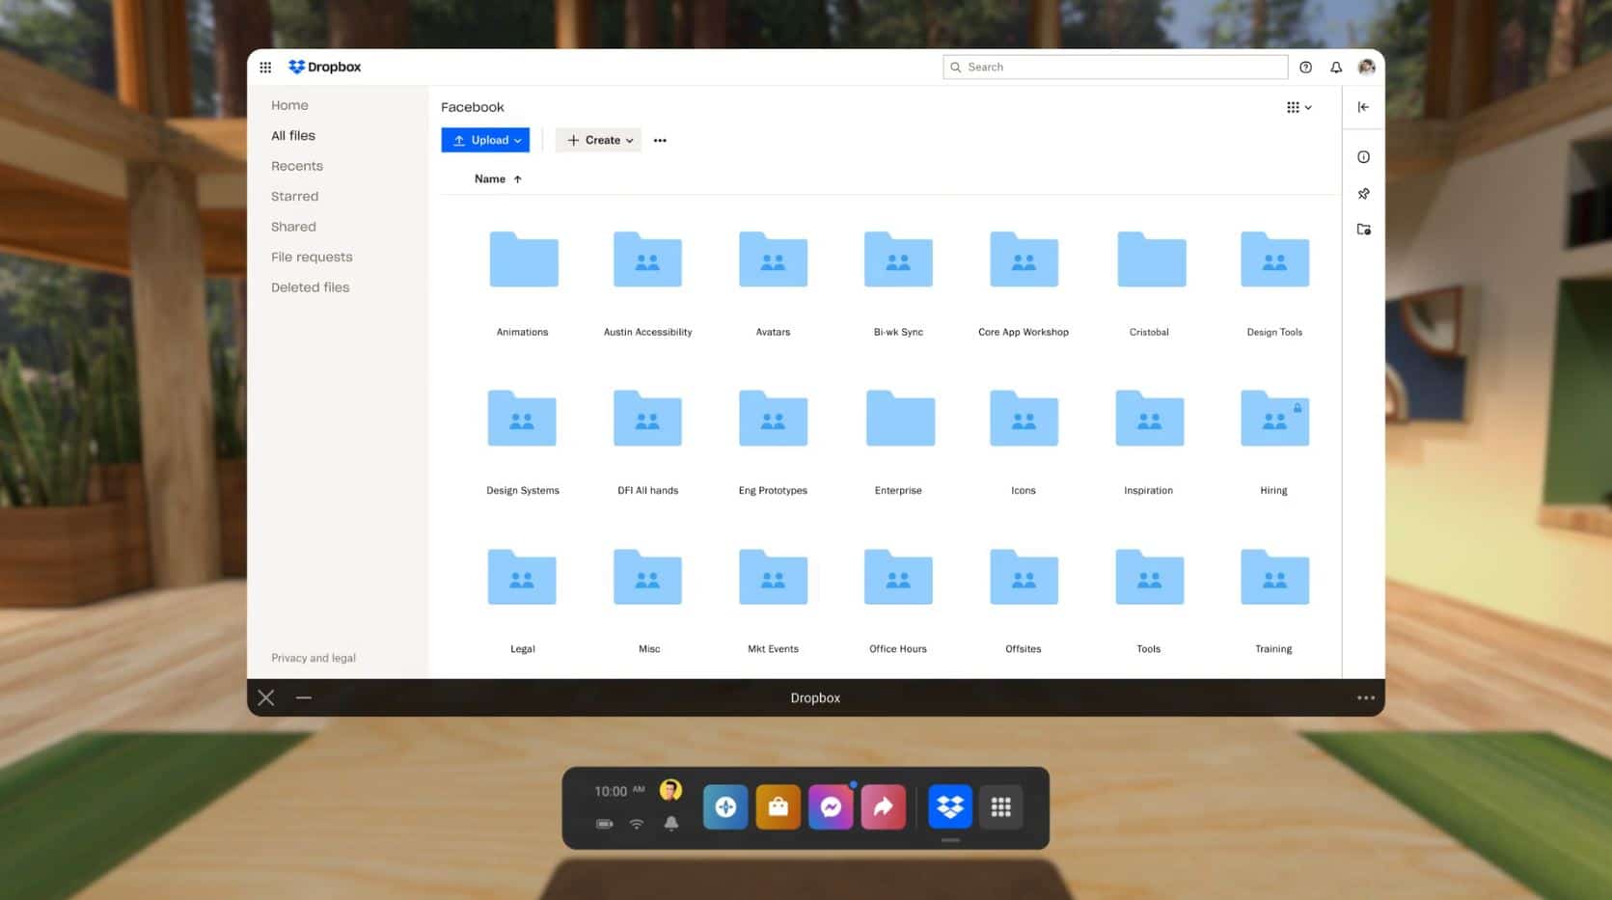Image resolution: width=1612 pixels, height=900 pixels.
Task: Open the Create dropdown
Action: pyautogui.click(x=598, y=140)
